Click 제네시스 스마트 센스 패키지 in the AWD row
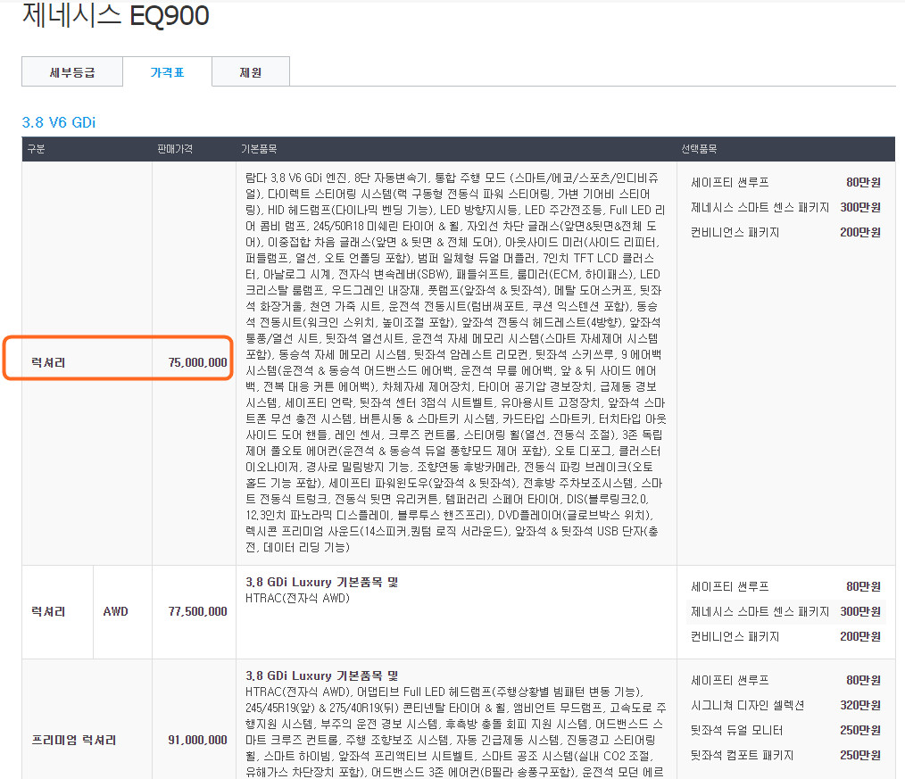 [760, 611]
